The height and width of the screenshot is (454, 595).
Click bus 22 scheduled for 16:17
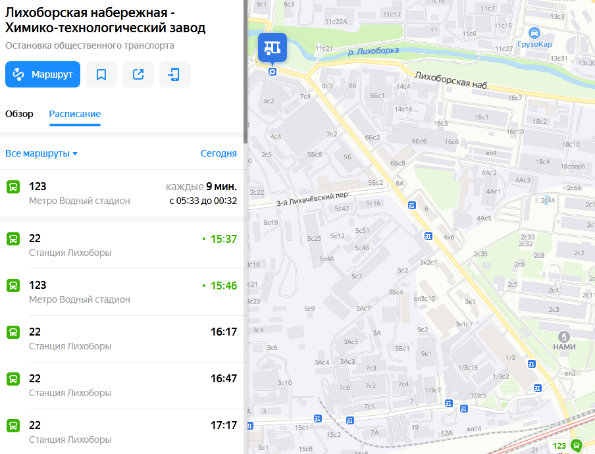(122, 339)
